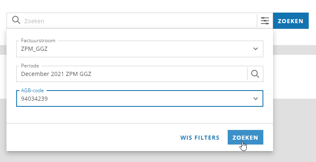This screenshot has width=316, height=162.
Task: Click the December 2021 ZPM GGZ period field
Action: [x=132, y=74]
